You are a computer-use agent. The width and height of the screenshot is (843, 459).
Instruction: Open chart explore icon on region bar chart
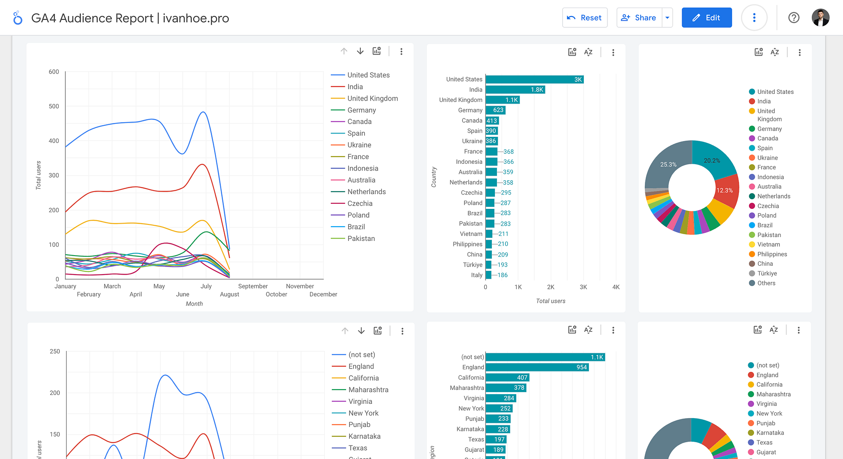(x=572, y=330)
